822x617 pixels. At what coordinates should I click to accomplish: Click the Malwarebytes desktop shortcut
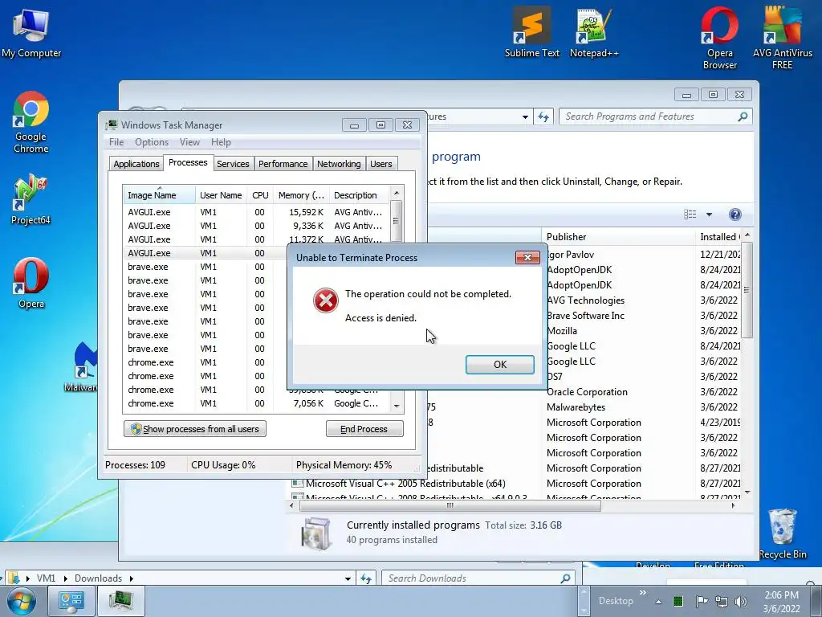83,366
